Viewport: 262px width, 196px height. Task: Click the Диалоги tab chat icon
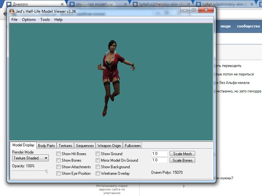tap(9, 4)
